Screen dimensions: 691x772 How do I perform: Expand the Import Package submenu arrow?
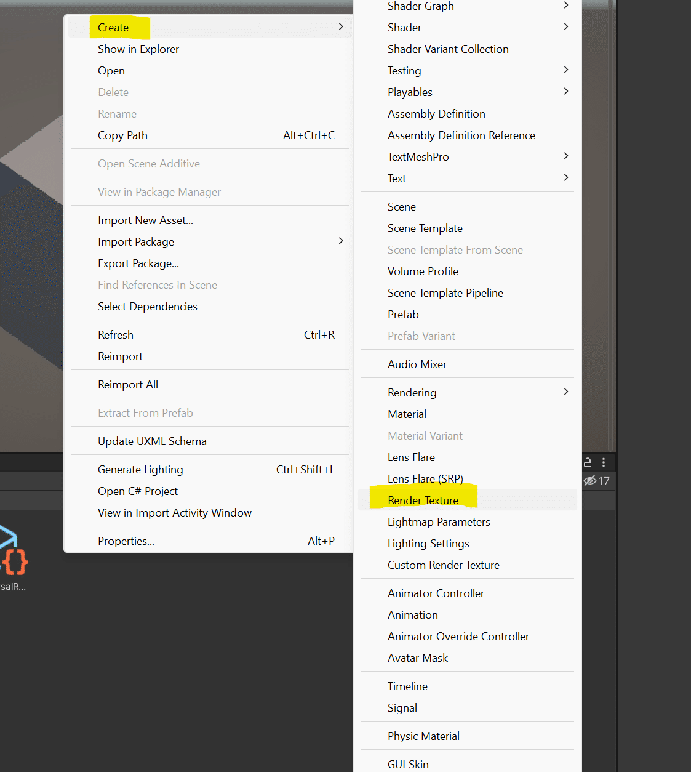(x=341, y=241)
